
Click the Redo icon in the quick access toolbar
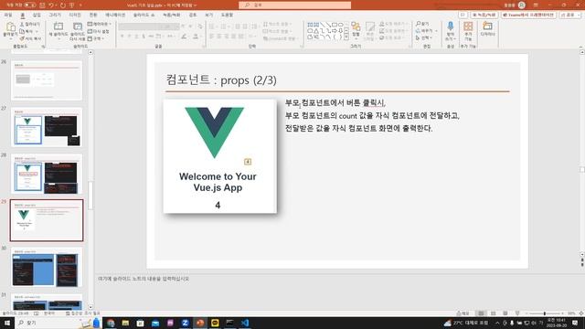[62, 5]
